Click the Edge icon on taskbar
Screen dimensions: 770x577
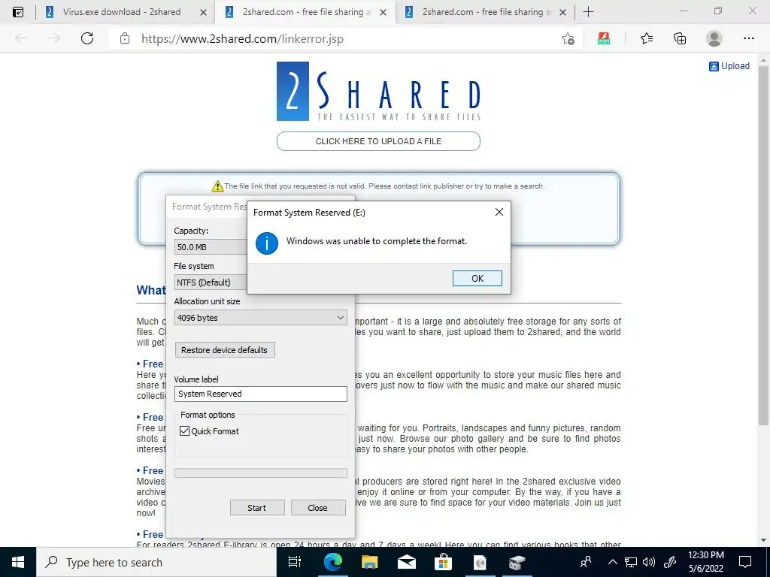(x=333, y=562)
